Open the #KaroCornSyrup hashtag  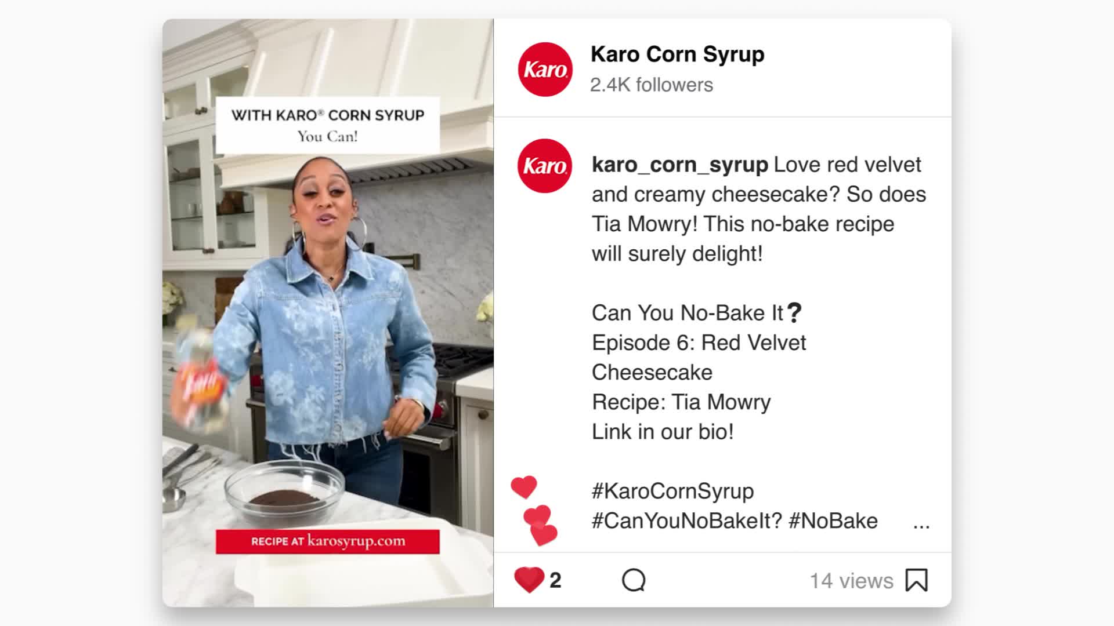(x=672, y=491)
